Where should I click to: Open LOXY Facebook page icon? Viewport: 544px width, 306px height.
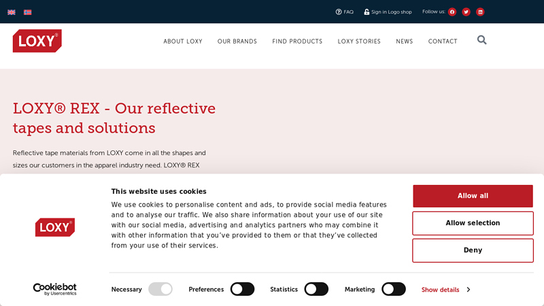point(452,12)
